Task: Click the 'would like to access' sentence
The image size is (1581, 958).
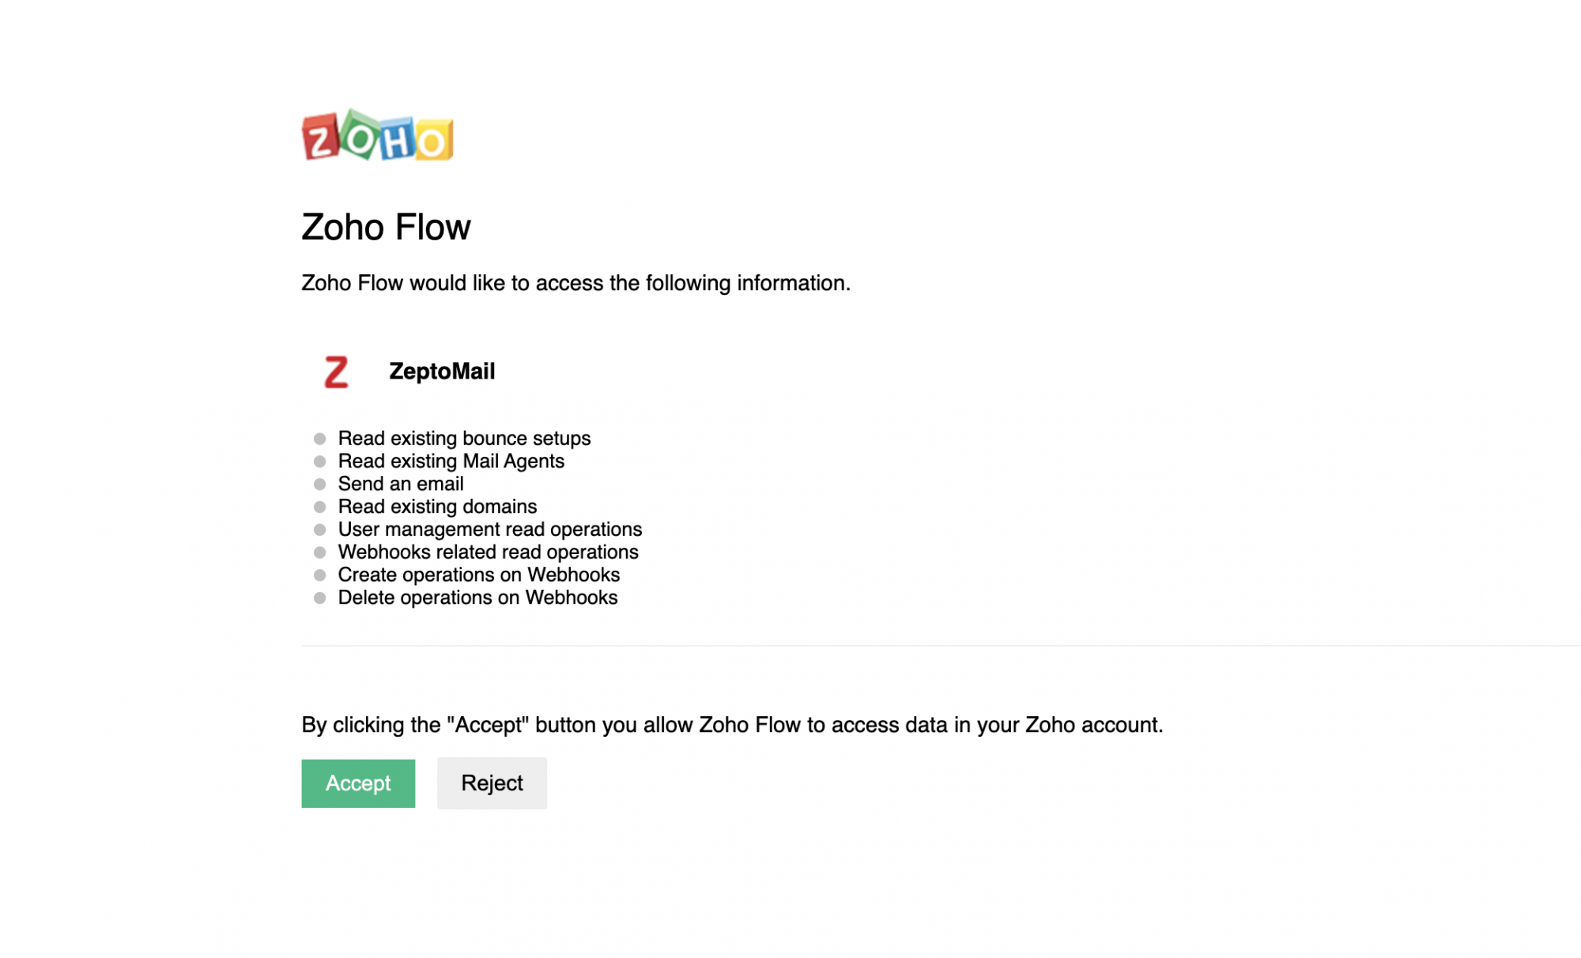Action: [x=575, y=283]
